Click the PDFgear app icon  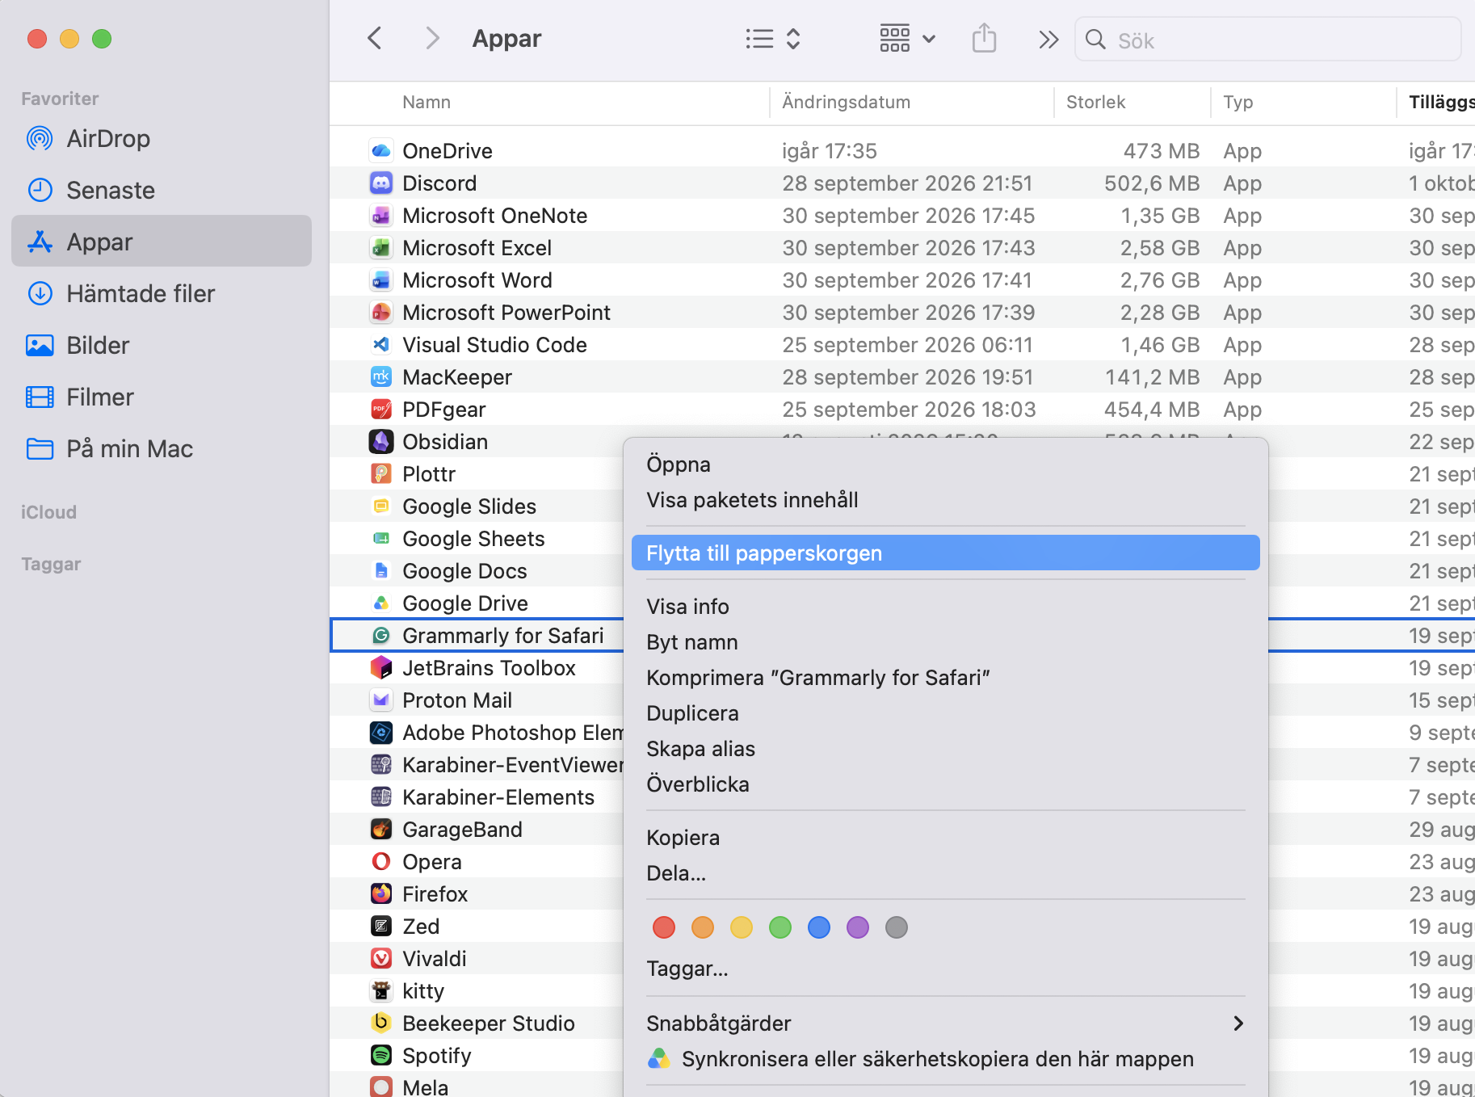(x=381, y=410)
